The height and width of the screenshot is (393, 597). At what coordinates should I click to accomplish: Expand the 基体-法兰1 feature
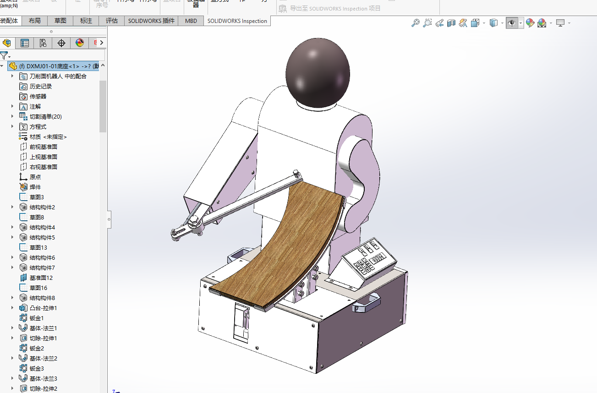pyautogui.click(x=12, y=328)
